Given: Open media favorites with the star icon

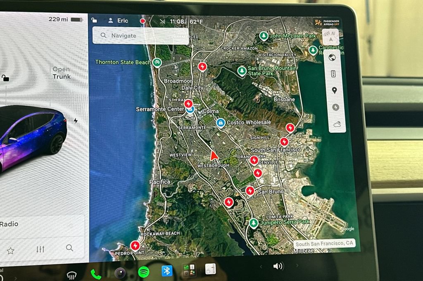Looking at the screenshot, I should point(10,251).
